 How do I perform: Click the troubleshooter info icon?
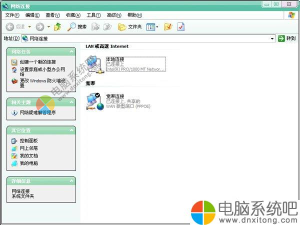(x=14, y=112)
